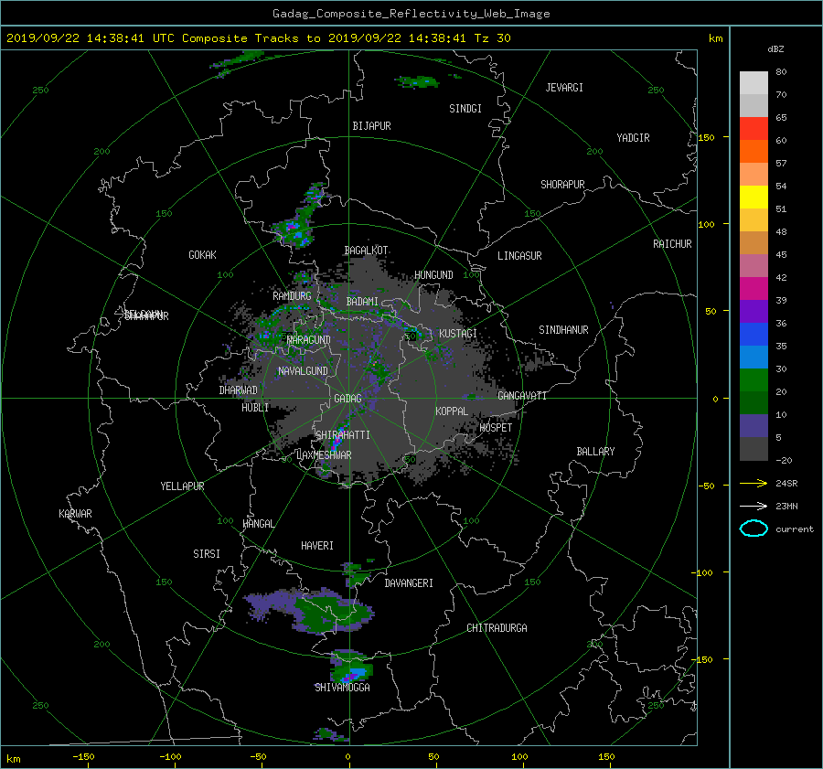Click the GOKAK city label
The image size is (823, 769).
tap(203, 255)
